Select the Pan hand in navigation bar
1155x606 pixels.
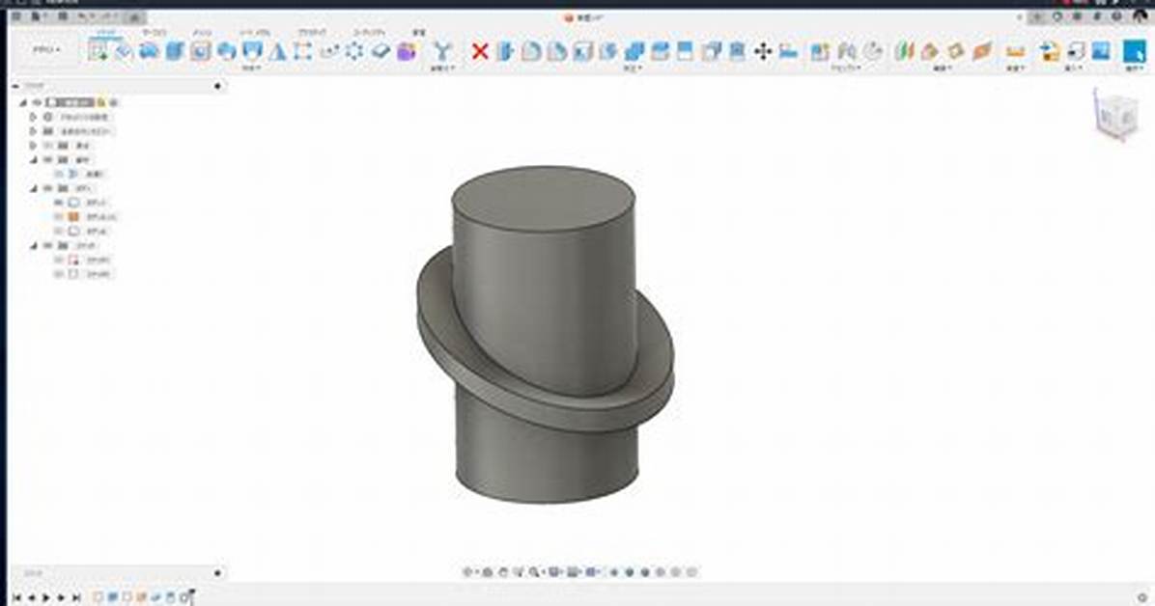point(503,572)
